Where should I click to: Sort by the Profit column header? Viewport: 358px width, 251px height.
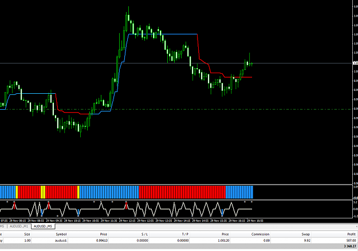click(x=351, y=234)
